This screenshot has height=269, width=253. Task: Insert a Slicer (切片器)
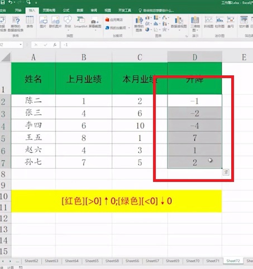[x=244, y=22]
